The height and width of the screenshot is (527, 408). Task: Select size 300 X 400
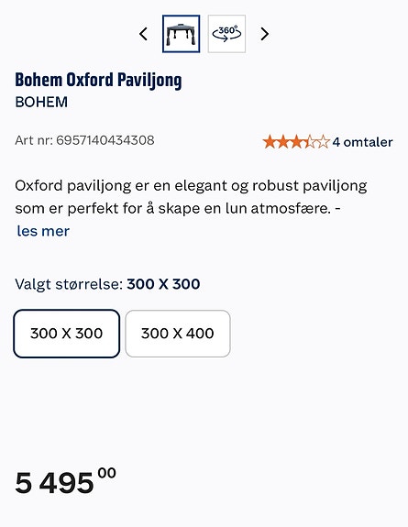tap(178, 334)
